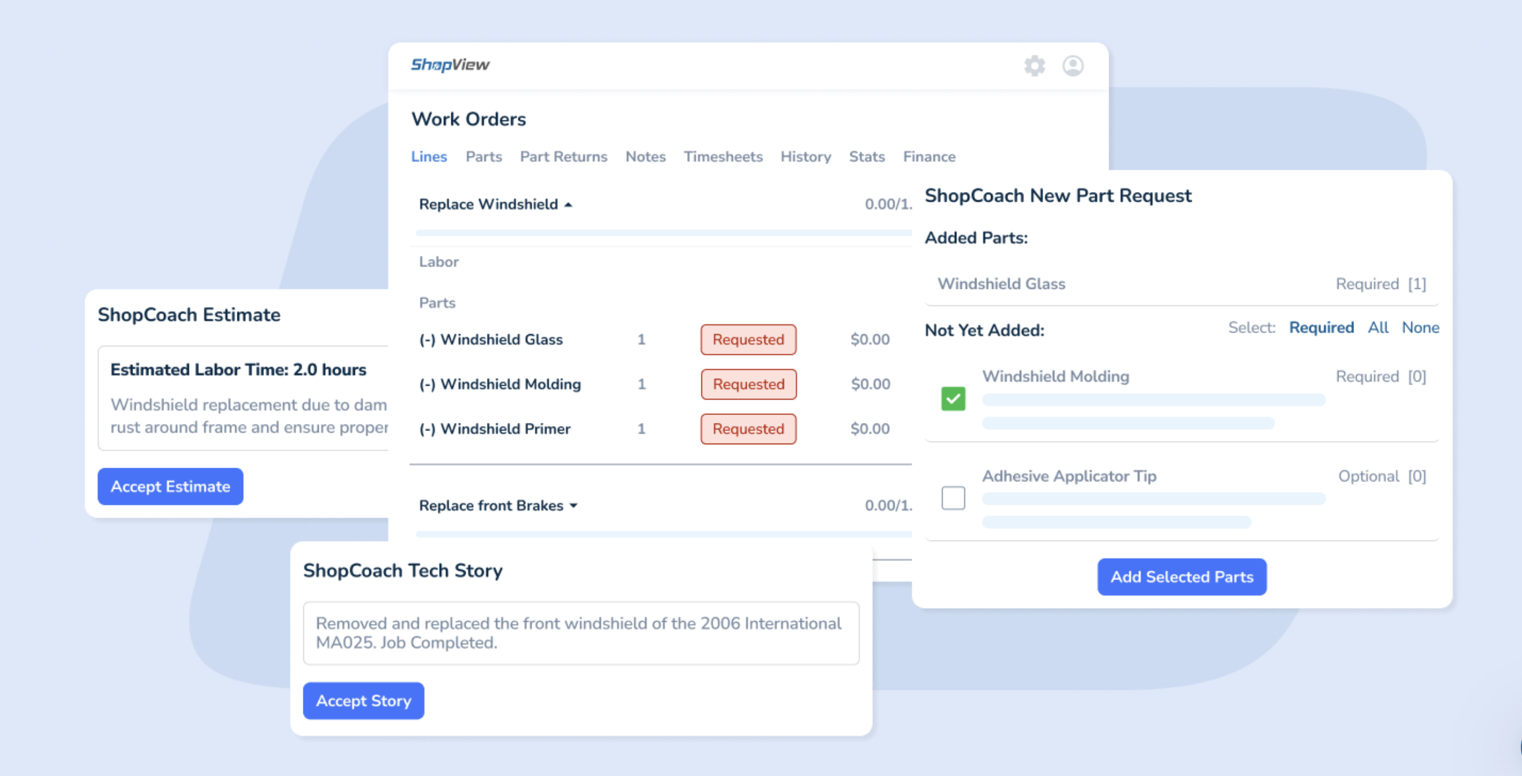Click Requested status for Windshield Molding
The width and height of the screenshot is (1522, 776).
tap(748, 385)
